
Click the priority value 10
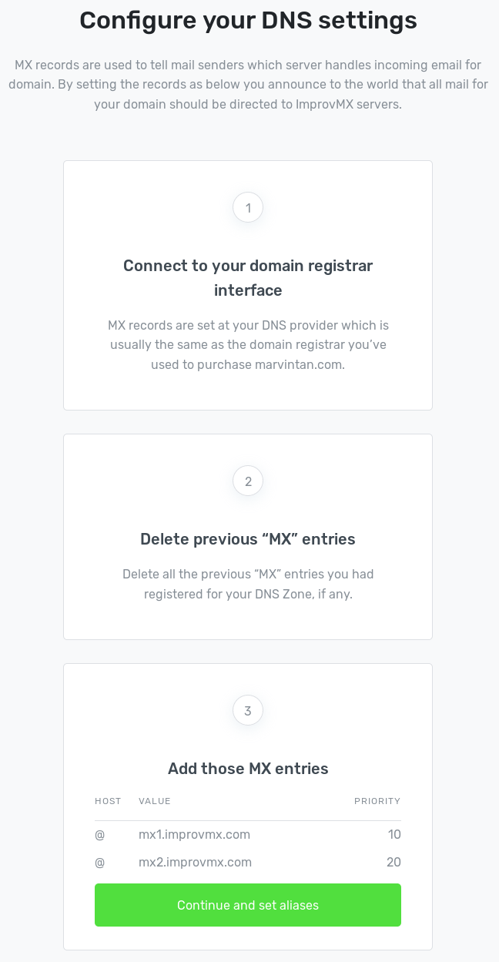pos(394,834)
